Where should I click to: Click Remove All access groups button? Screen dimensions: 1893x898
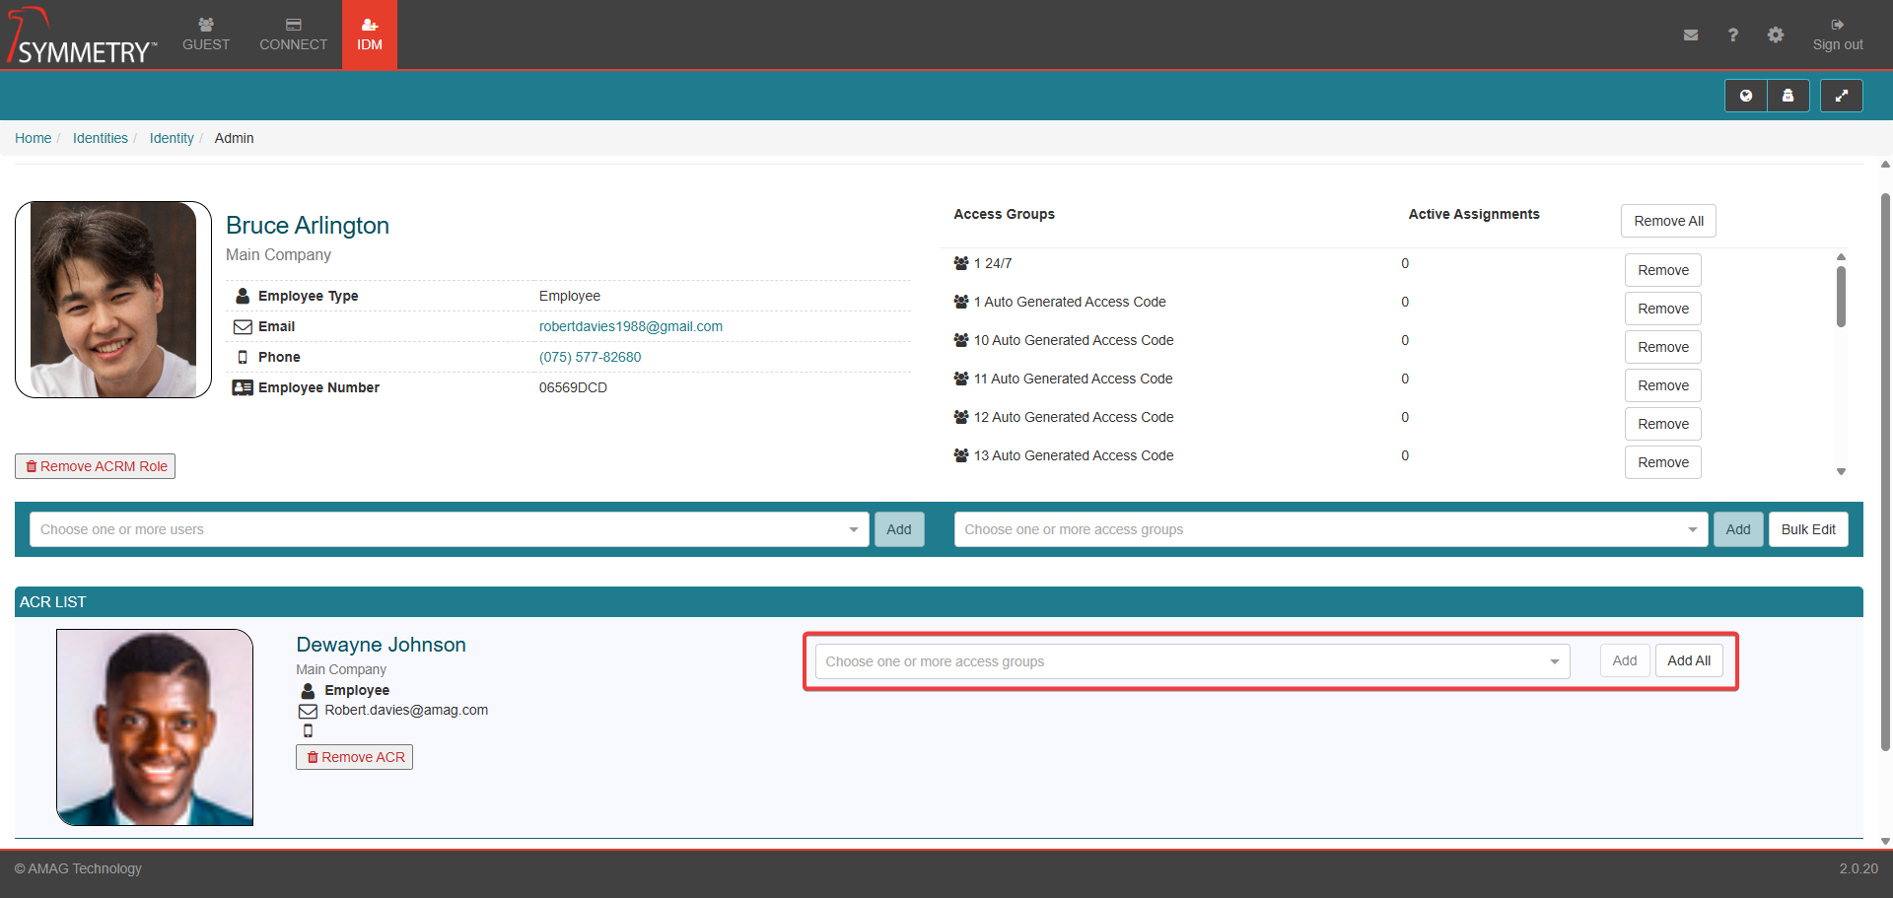coord(1667,221)
